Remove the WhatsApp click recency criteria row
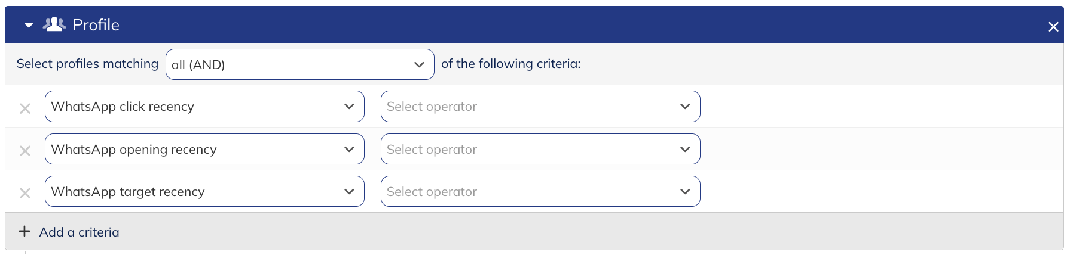1070x255 pixels. pyautogui.click(x=25, y=108)
